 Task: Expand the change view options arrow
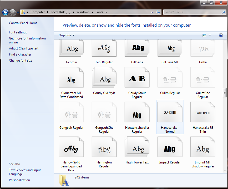pyautogui.click(x=210, y=35)
